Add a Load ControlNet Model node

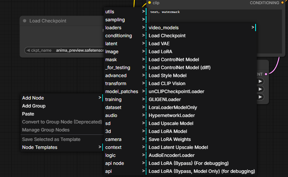click(174, 60)
